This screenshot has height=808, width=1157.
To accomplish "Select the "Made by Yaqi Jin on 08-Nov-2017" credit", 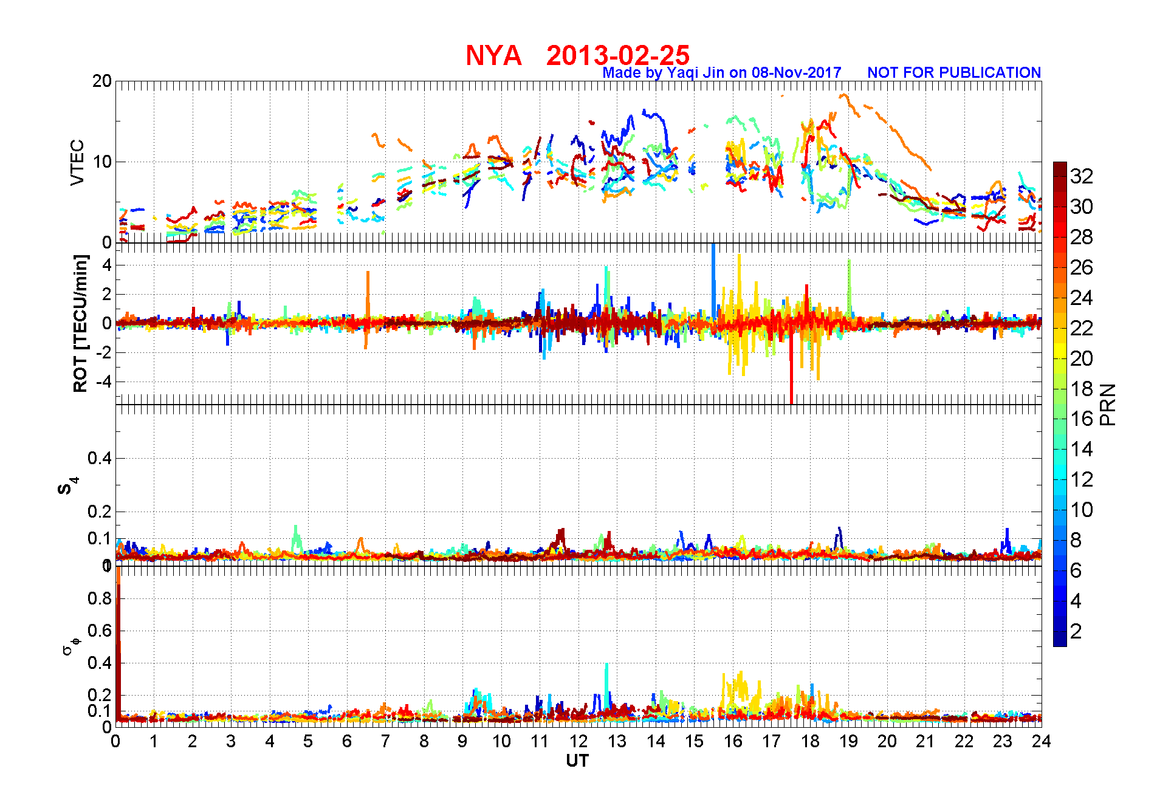I will tap(722, 73).
